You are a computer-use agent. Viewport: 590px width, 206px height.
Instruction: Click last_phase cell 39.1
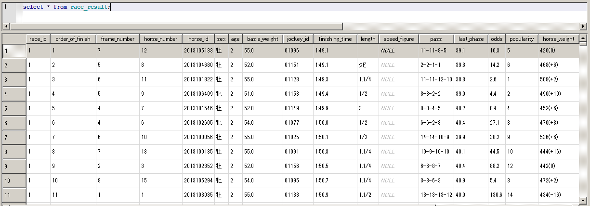click(x=471, y=51)
